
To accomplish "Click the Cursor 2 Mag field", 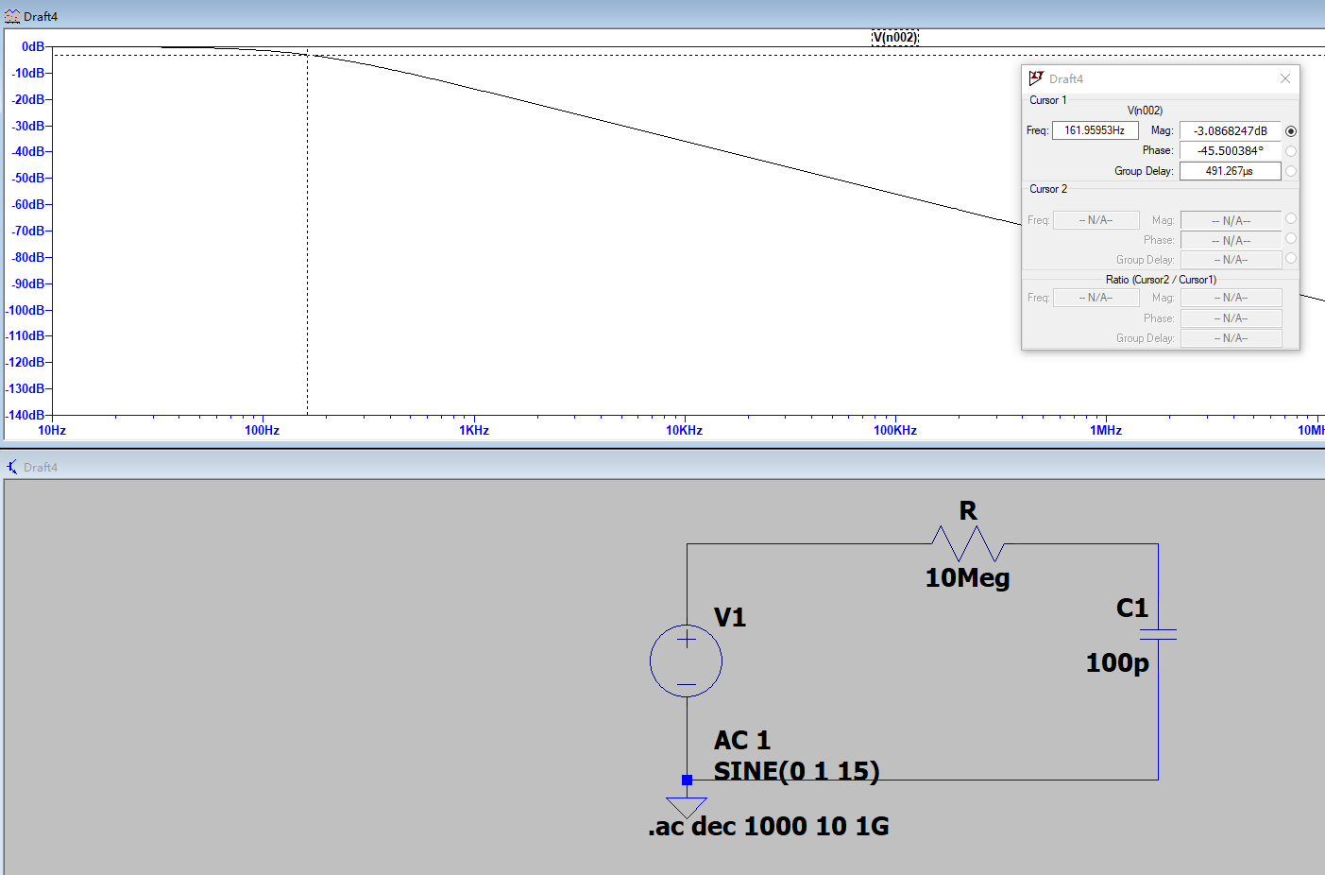I will [x=1231, y=220].
